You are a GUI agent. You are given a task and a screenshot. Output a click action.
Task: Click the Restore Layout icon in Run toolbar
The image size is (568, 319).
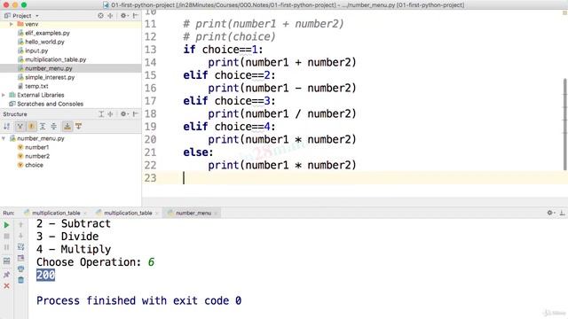[6, 261]
